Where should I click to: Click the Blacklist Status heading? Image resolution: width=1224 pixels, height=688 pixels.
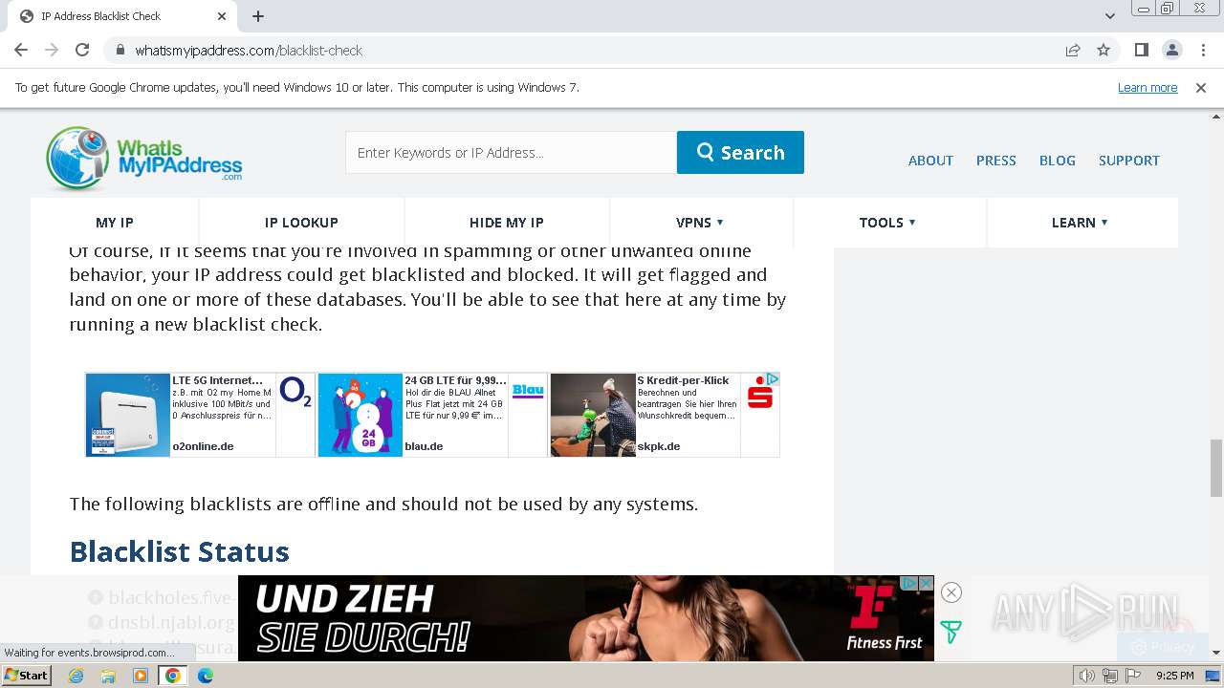point(179,552)
